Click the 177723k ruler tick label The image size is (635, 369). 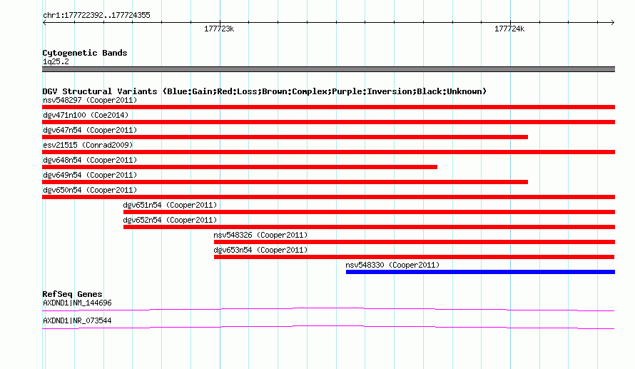coord(219,29)
